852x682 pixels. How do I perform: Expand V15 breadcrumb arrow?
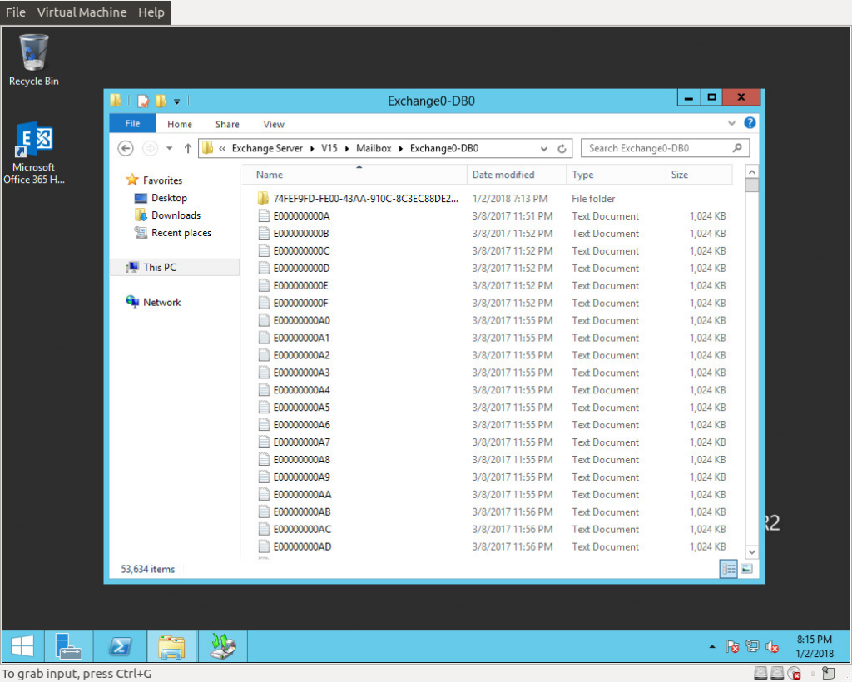[x=347, y=148]
